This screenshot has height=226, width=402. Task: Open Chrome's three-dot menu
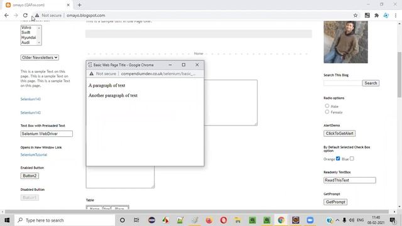(396, 15)
